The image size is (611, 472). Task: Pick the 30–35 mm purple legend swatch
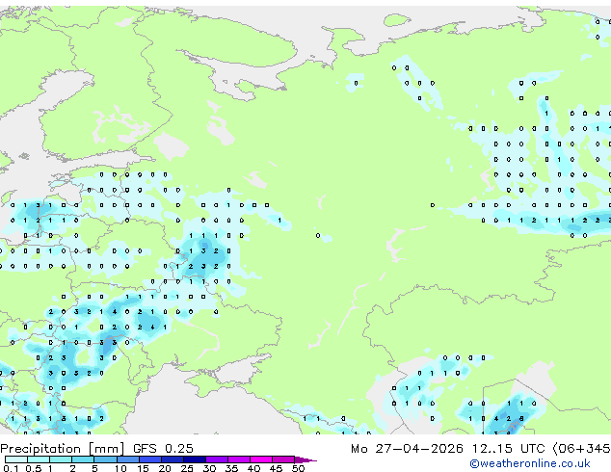click(x=217, y=459)
